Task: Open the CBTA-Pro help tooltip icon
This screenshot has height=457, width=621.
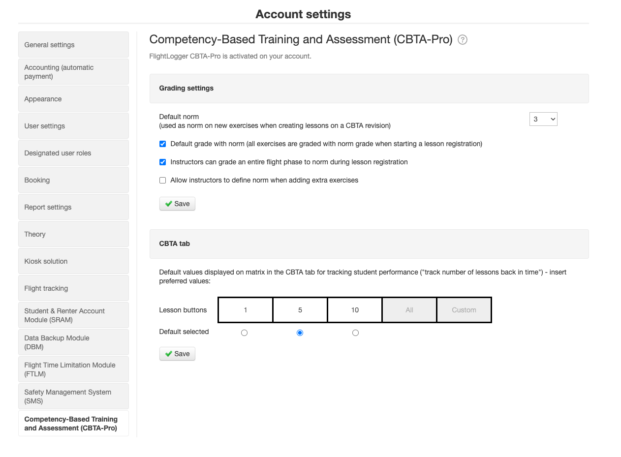Action: (x=462, y=40)
